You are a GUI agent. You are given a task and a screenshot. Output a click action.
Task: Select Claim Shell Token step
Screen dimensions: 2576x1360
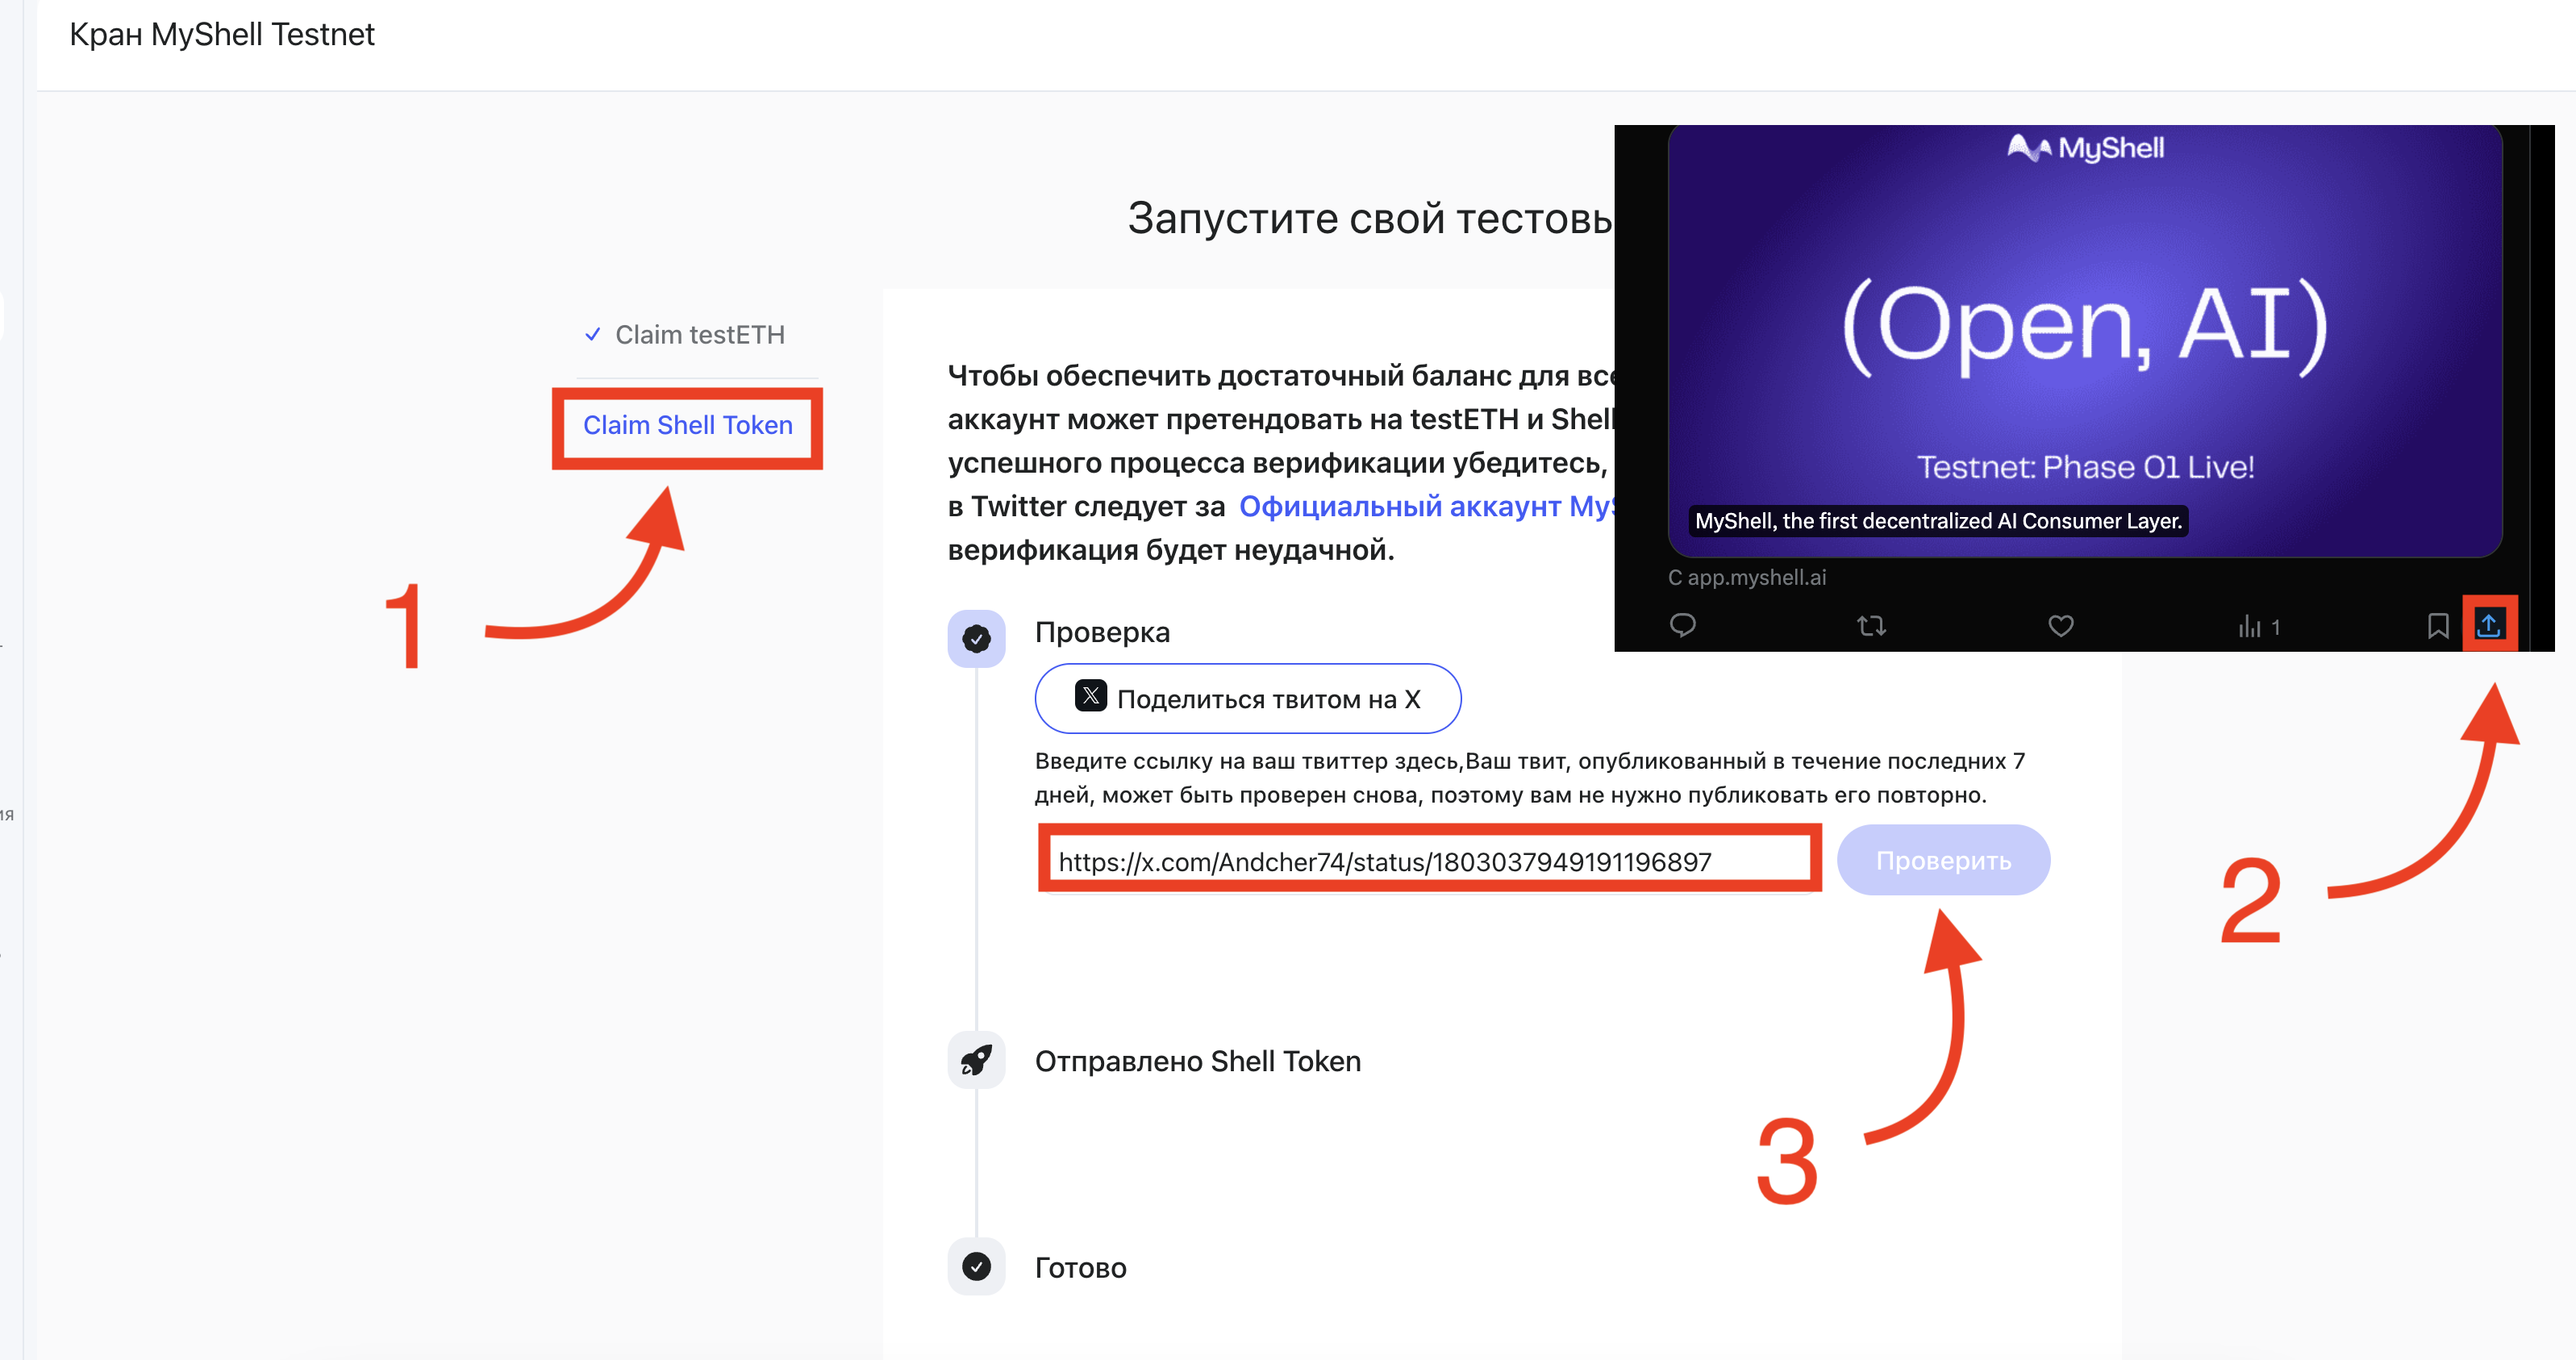(688, 426)
